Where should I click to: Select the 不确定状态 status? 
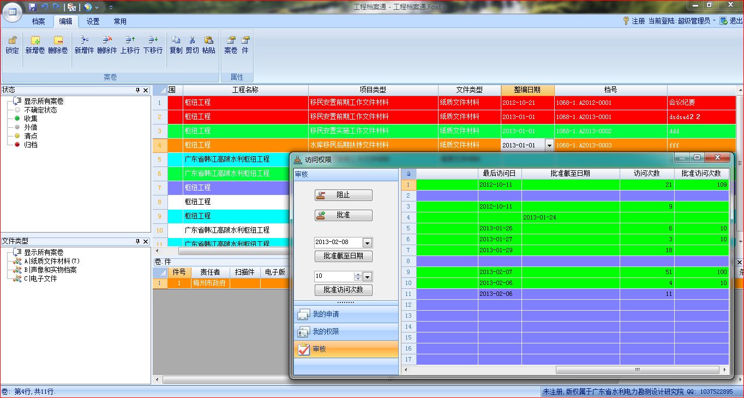40,110
